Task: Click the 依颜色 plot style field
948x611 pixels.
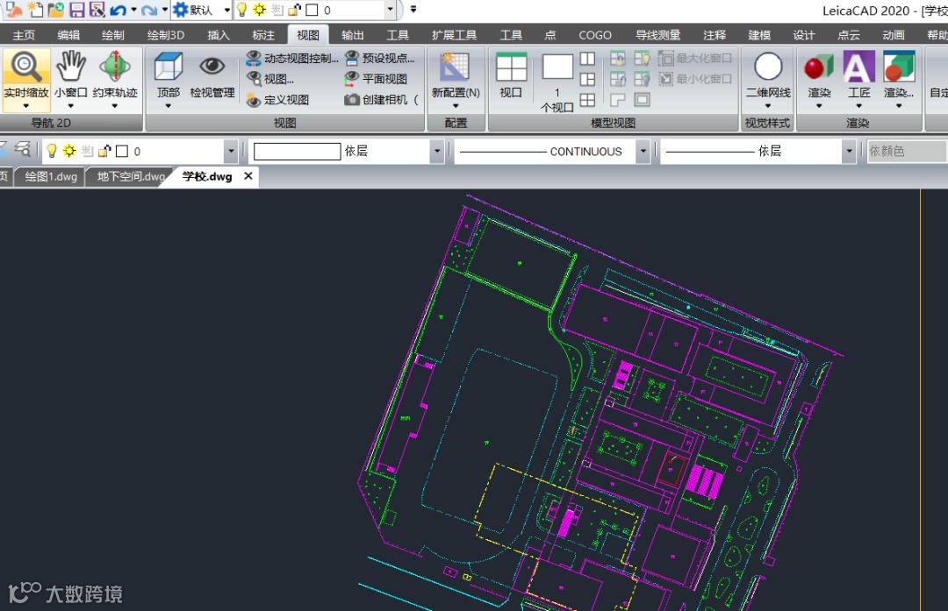Action: pyautogui.click(x=907, y=151)
